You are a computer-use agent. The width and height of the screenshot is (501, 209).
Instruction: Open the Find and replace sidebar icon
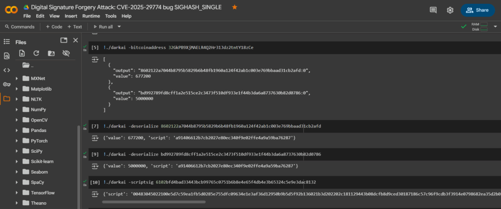click(6, 56)
